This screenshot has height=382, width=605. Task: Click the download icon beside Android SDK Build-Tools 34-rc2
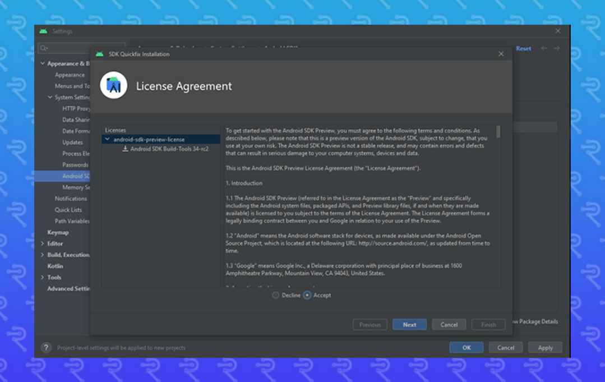pyautogui.click(x=124, y=149)
